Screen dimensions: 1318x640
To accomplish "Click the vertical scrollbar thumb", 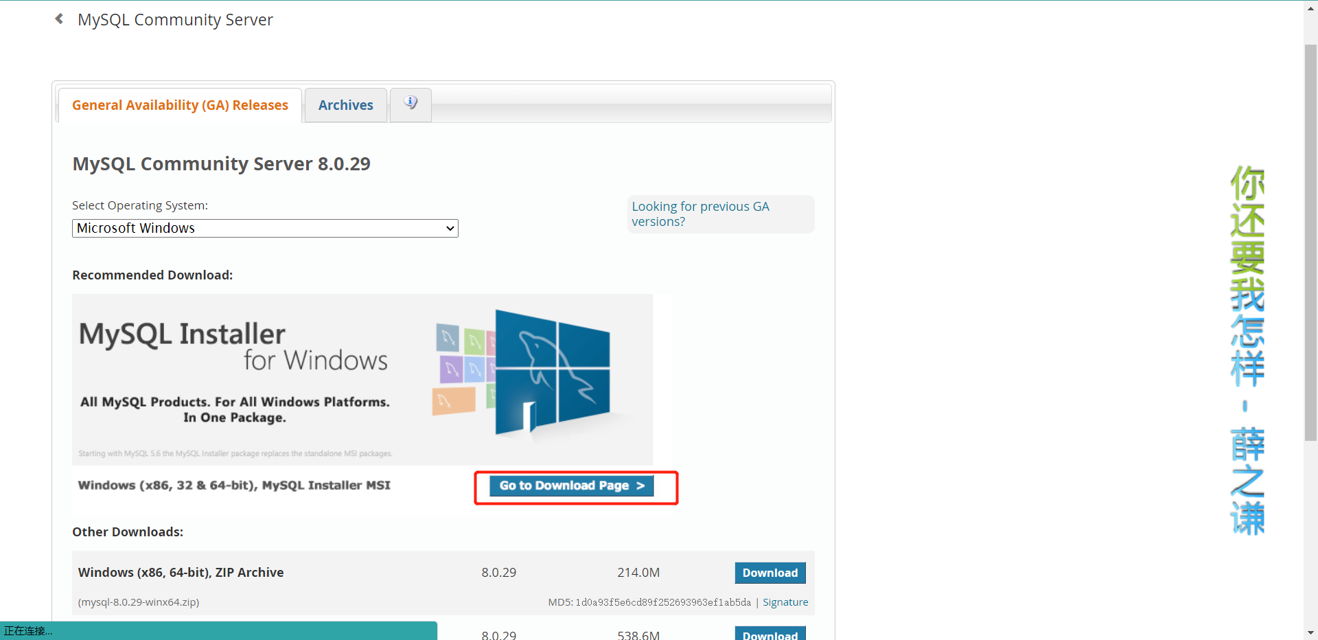I will (x=1310, y=242).
